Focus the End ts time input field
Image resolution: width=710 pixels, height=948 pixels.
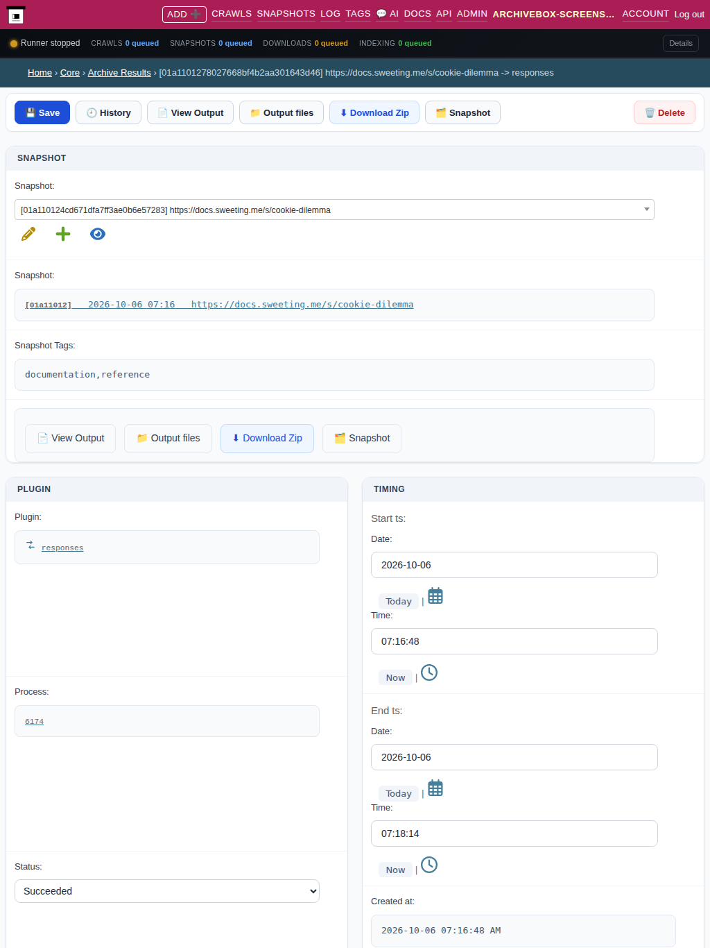pyautogui.click(x=514, y=833)
